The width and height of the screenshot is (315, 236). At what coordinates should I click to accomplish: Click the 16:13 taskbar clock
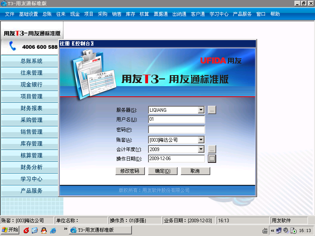click(305, 231)
